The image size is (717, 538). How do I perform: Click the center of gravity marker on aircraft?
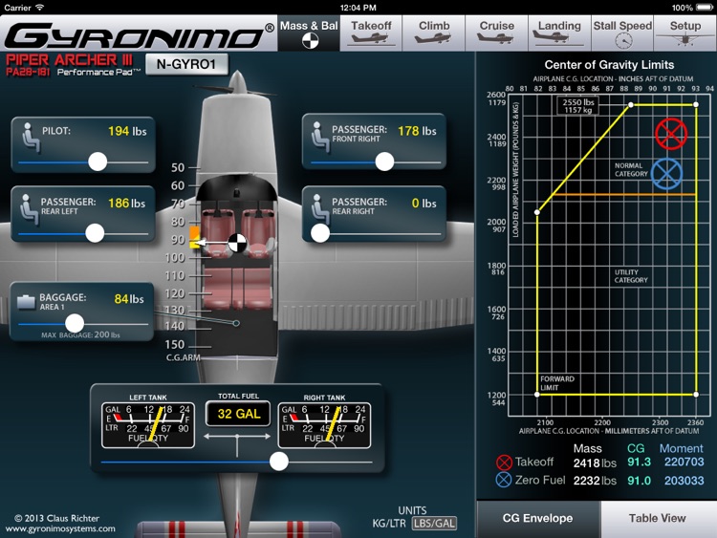[237, 243]
